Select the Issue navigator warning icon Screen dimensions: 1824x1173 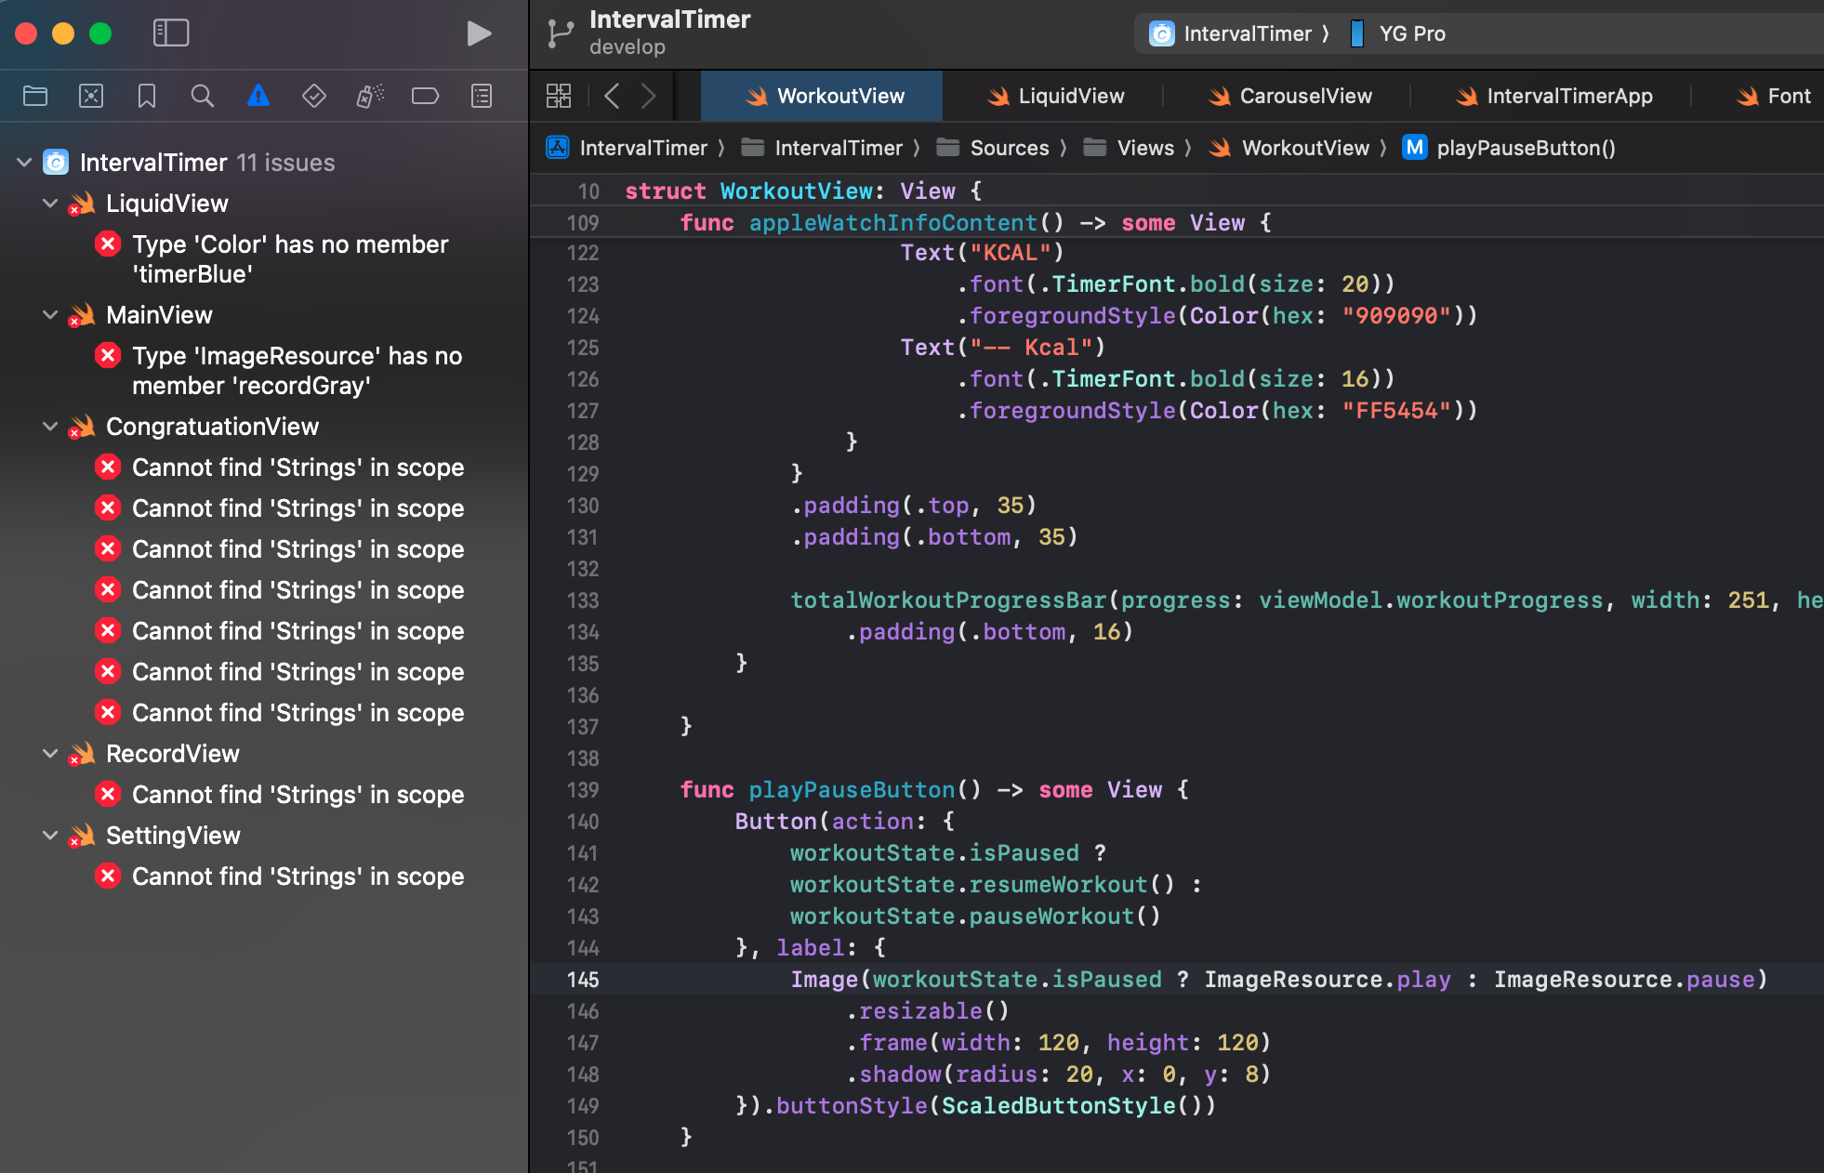[x=258, y=96]
